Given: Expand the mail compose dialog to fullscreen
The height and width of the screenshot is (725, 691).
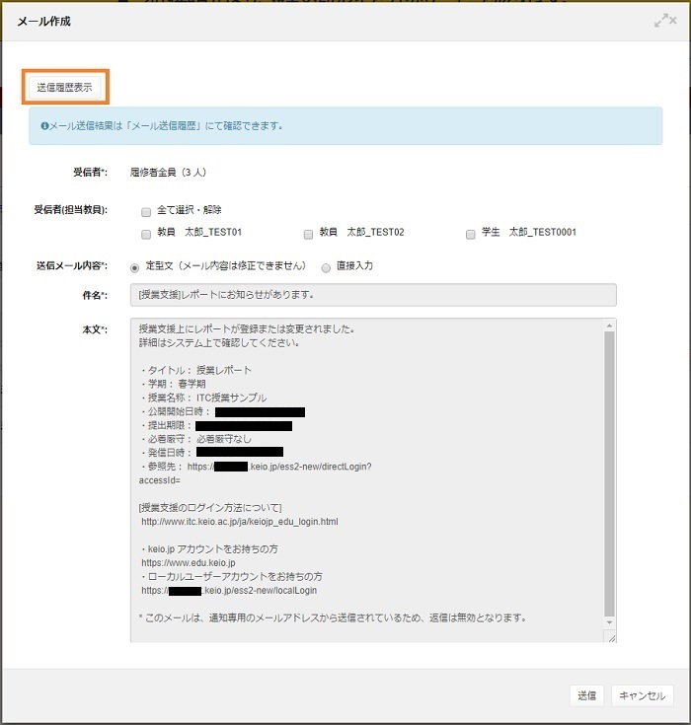Looking at the screenshot, I should click(x=664, y=21).
